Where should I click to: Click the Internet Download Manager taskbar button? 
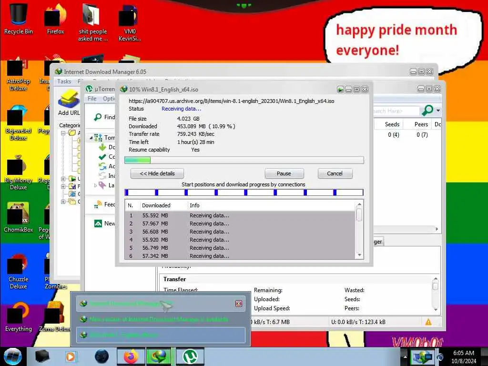click(x=159, y=356)
